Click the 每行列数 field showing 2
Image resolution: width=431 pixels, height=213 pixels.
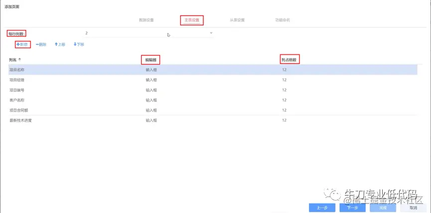pos(148,33)
